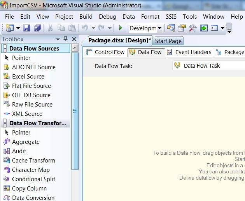Open the Debug menu
This screenshot has width=245, height=201.
point(107,17)
